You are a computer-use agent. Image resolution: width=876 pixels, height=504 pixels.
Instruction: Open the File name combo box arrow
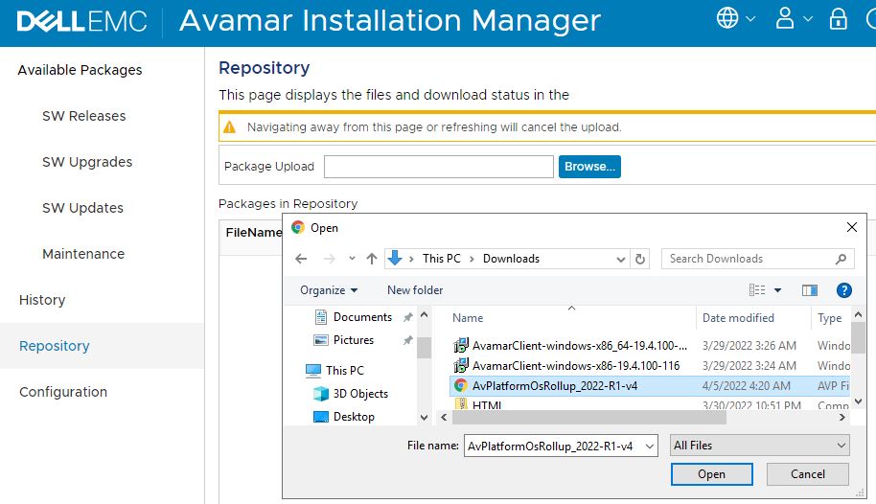pyautogui.click(x=650, y=446)
